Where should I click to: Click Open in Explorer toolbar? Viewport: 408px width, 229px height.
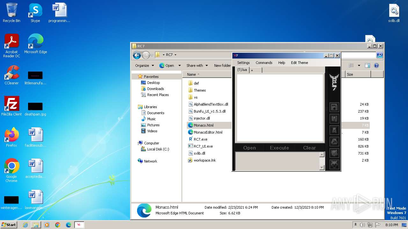(167, 66)
